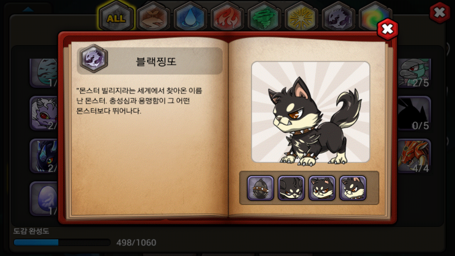Close the monster book popup
The width and height of the screenshot is (455, 256).
pyautogui.click(x=387, y=29)
